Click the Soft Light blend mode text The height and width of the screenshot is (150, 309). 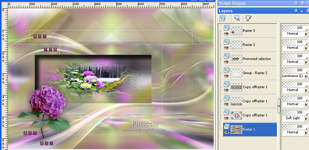coord(292,118)
